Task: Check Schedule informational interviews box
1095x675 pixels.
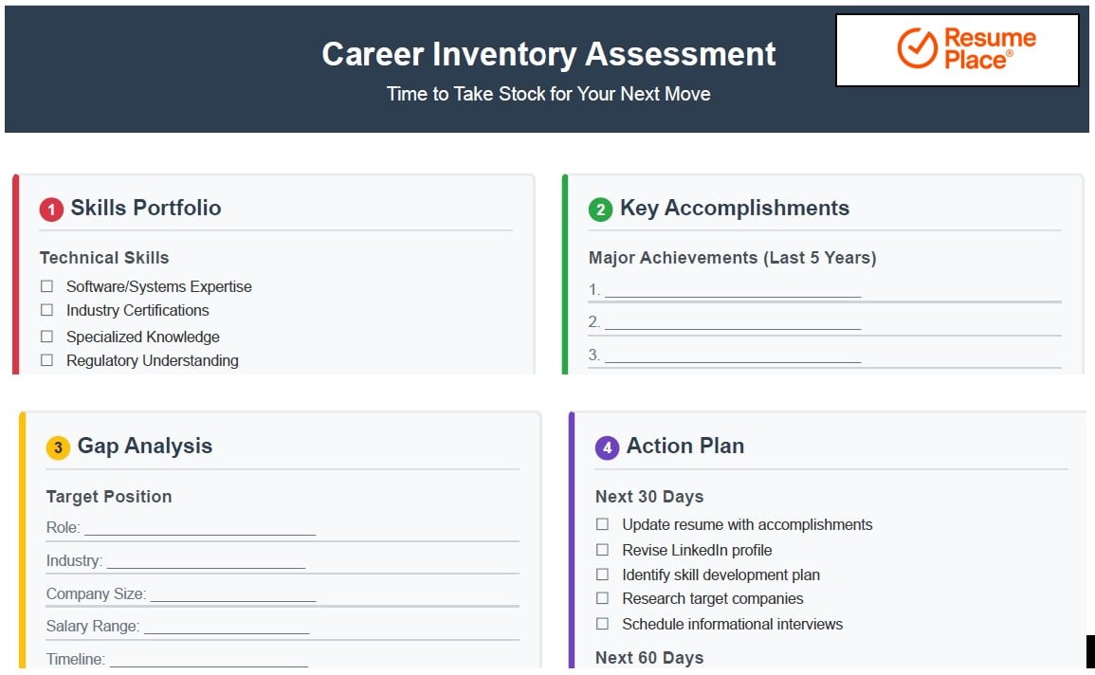Action: 602,624
